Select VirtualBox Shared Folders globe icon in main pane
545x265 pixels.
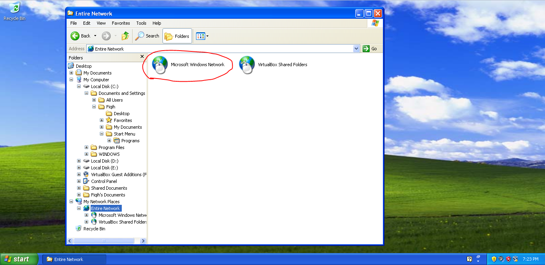247,65
